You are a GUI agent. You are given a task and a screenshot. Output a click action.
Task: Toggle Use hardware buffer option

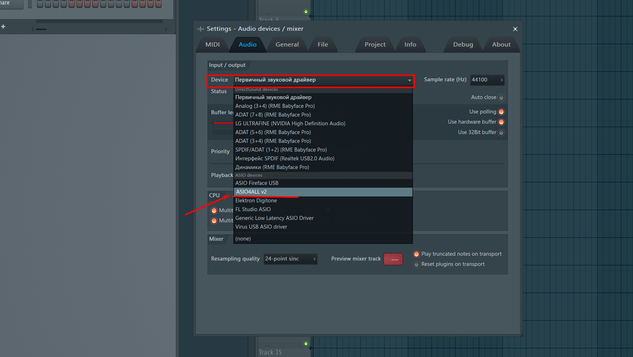pyautogui.click(x=501, y=122)
